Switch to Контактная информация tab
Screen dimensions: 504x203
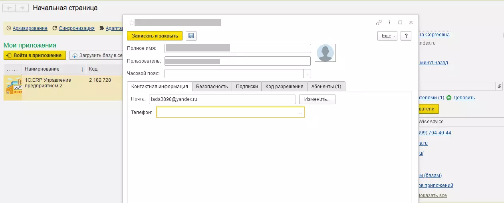(x=159, y=87)
